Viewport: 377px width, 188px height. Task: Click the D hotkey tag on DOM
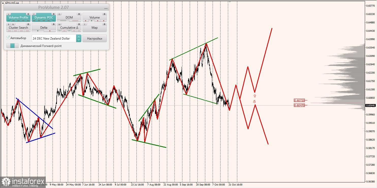[60, 14]
